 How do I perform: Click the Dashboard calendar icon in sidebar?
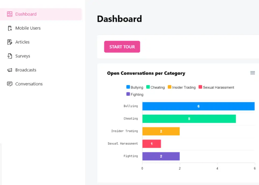(x=10, y=14)
